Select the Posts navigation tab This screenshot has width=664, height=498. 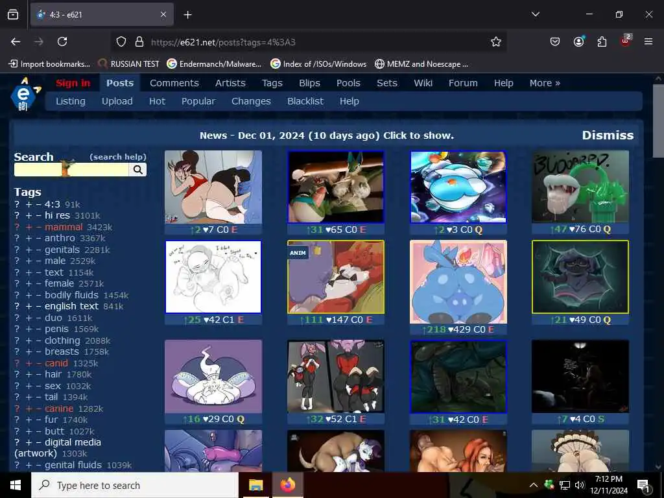click(x=120, y=83)
